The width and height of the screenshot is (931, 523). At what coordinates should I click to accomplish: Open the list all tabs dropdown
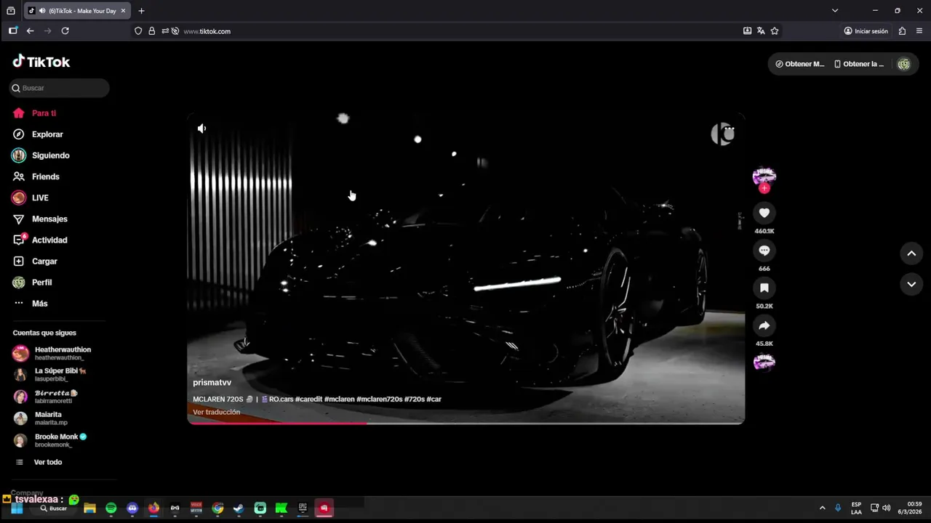coord(835,11)
